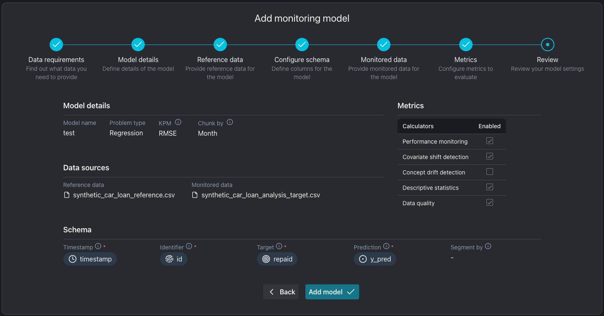The width and height of the screenshot is (604, 316).
Task: Go to the Data requirements step
Action: 56,44
